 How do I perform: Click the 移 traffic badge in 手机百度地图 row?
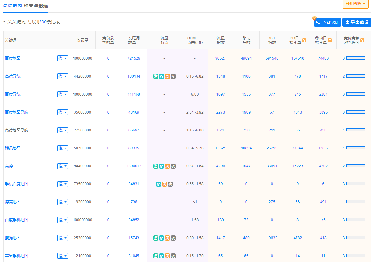point(159,184)
